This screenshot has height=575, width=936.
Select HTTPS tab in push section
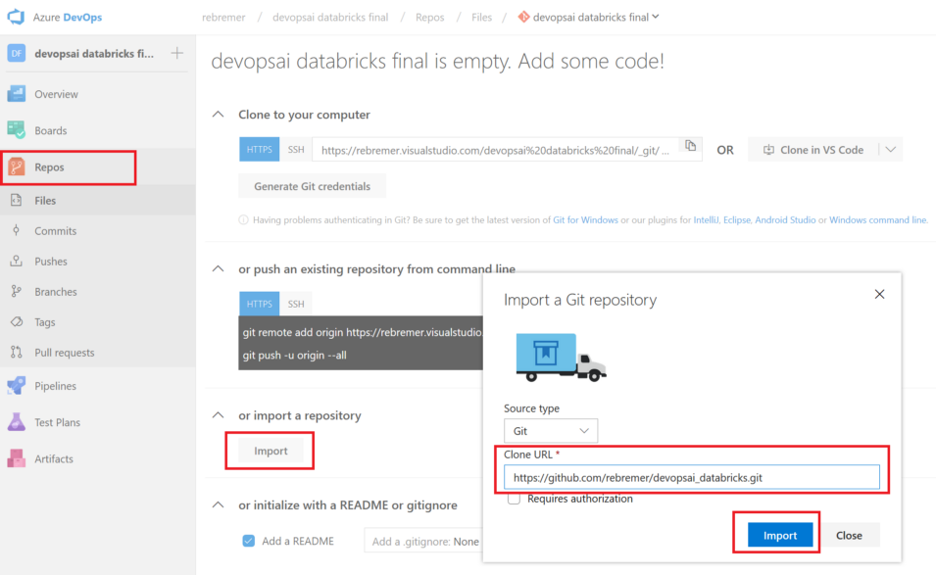click(x=259, y=304)
